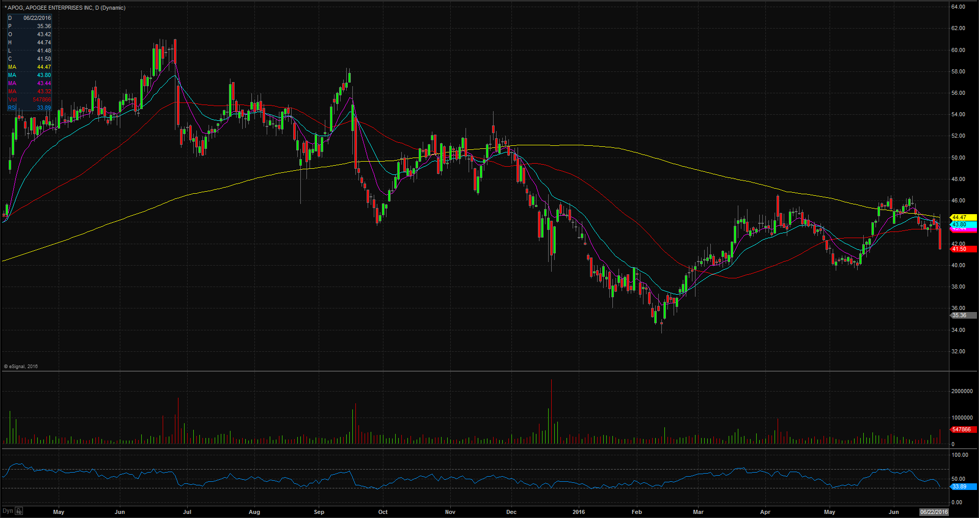Viewport: 979px width, 518px height.
Task: Click the 52.00 price scale label
Action: click(958, 136)
